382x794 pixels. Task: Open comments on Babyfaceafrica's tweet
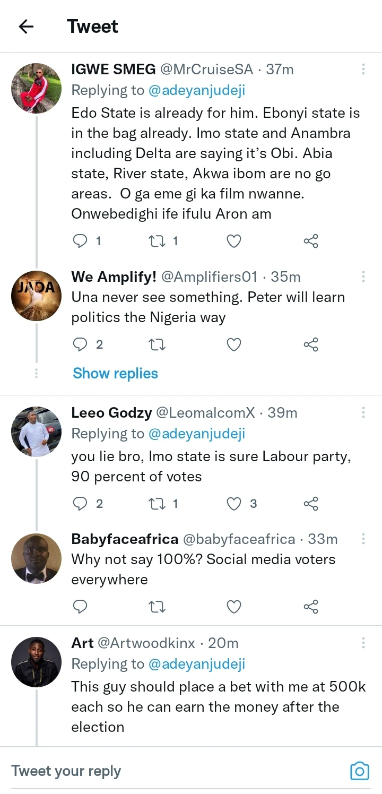coord(80,606)
